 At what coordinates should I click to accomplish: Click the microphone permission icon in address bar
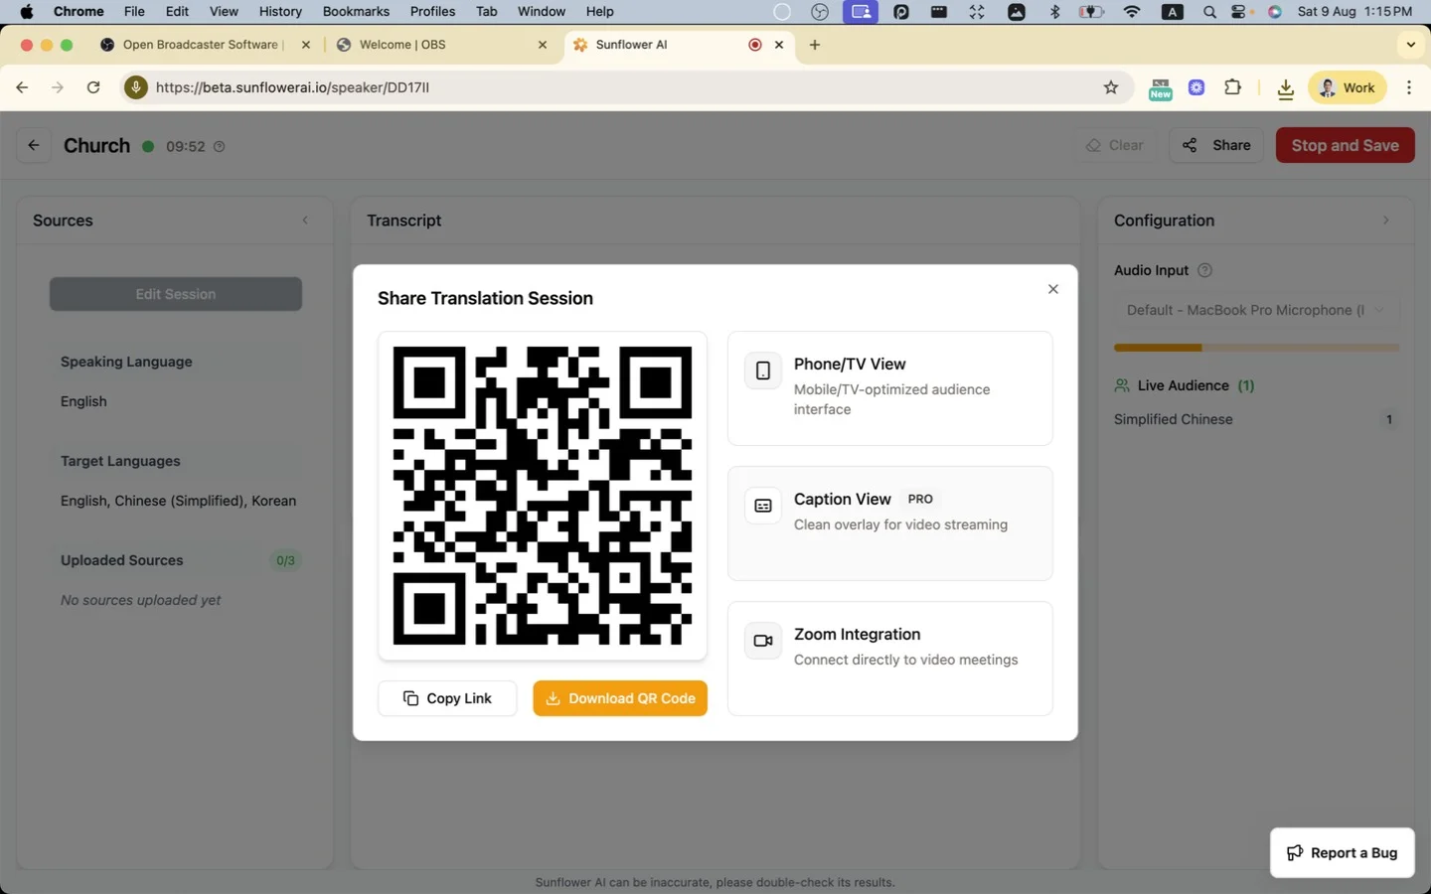click(x=136, y=87)
